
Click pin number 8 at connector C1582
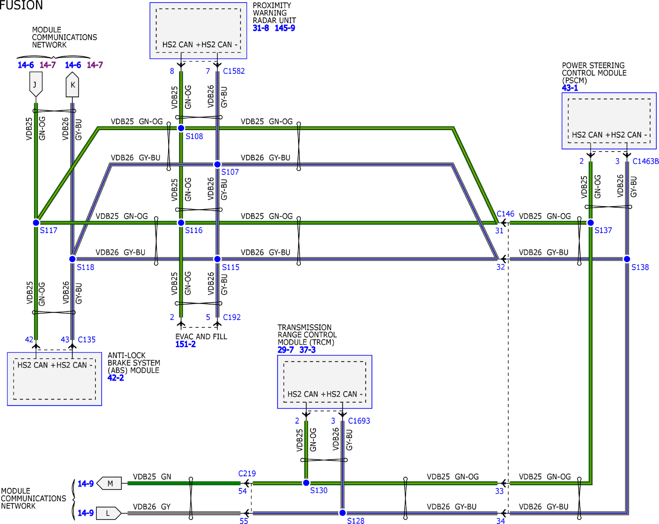click(172, 71)
